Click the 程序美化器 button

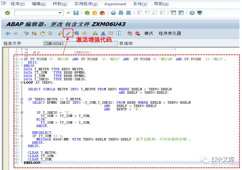pos(170,33)
